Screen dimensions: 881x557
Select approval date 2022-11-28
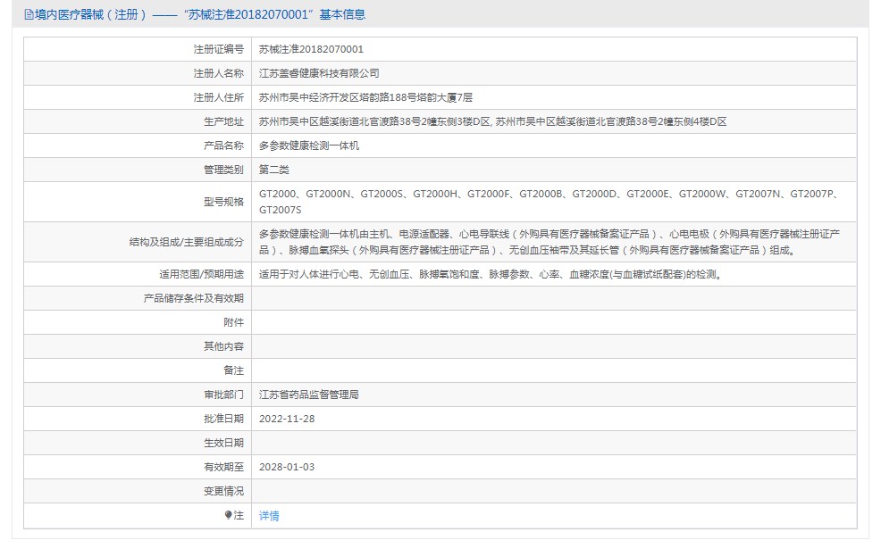point(287,420)
